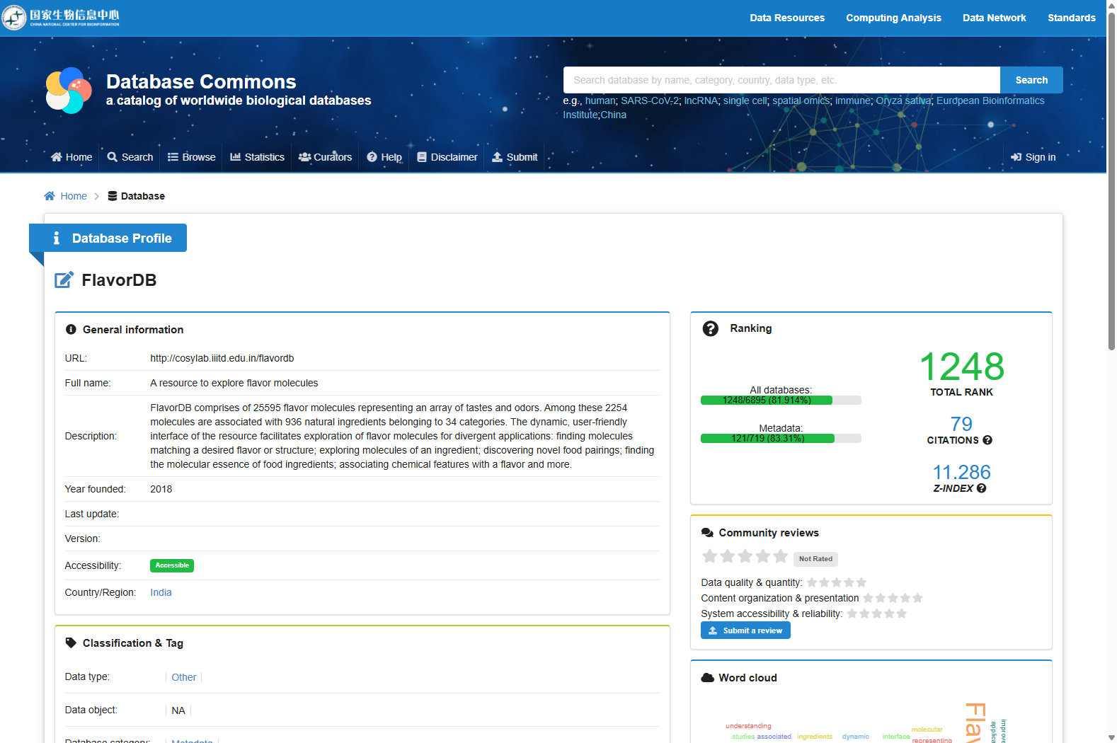Open Data Resources in the top bar

[787, 18]
